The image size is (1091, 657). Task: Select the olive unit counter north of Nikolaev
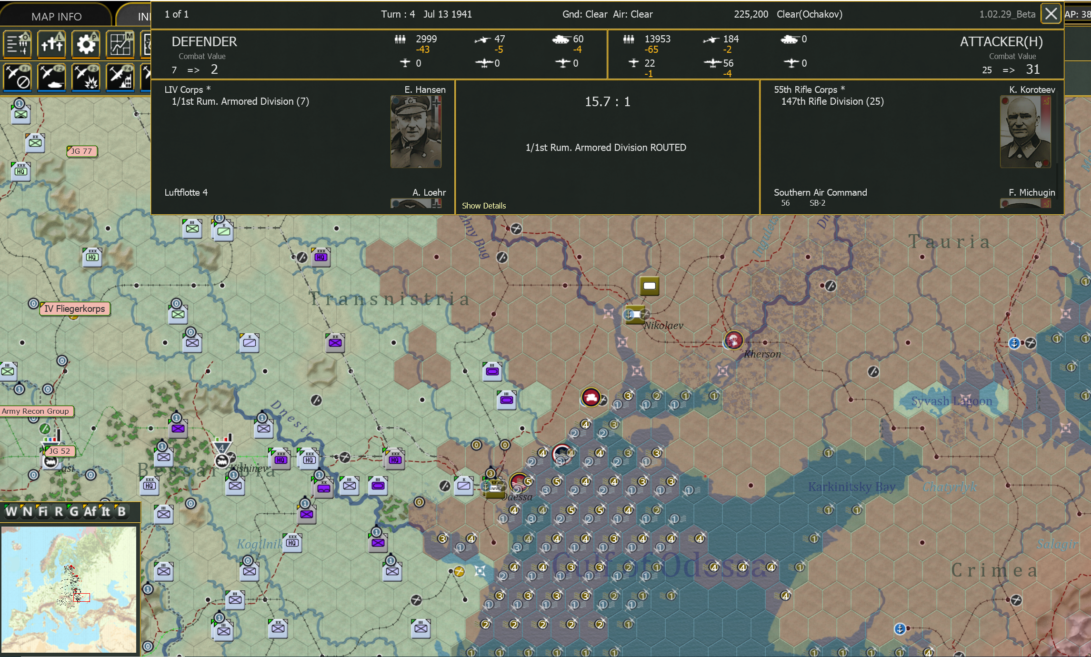[650, 286]
